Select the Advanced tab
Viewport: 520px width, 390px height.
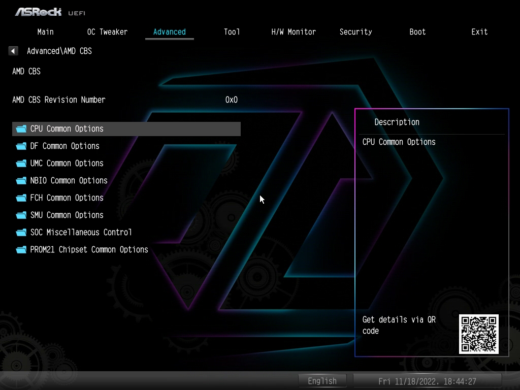coord(170,32)
